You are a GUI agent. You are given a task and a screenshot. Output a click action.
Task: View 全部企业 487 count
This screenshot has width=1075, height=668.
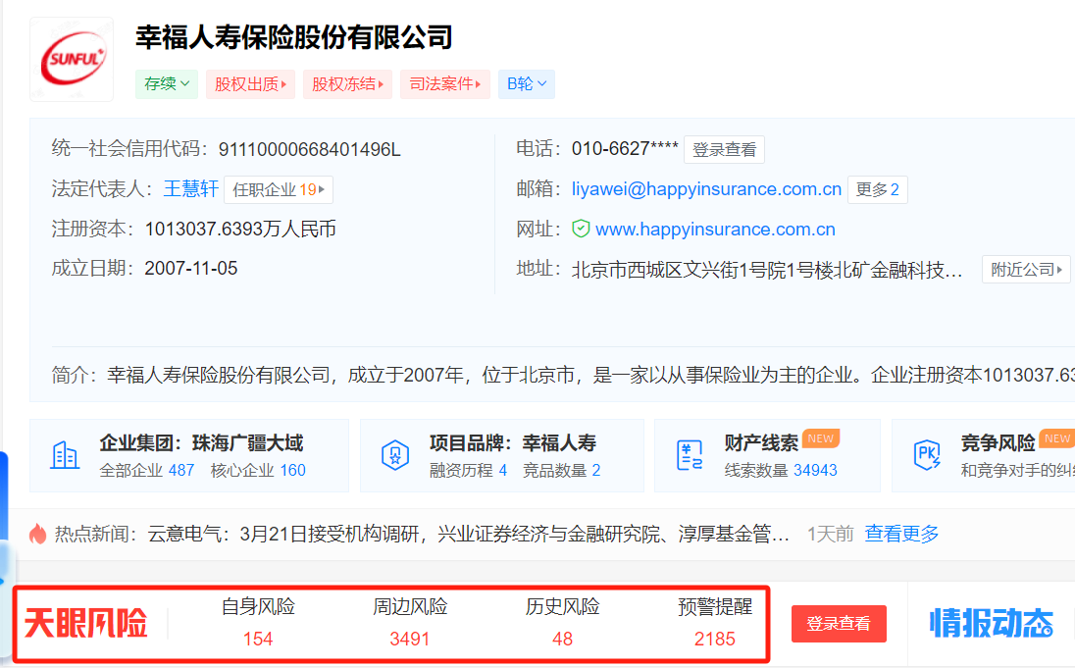pos(147,471)
